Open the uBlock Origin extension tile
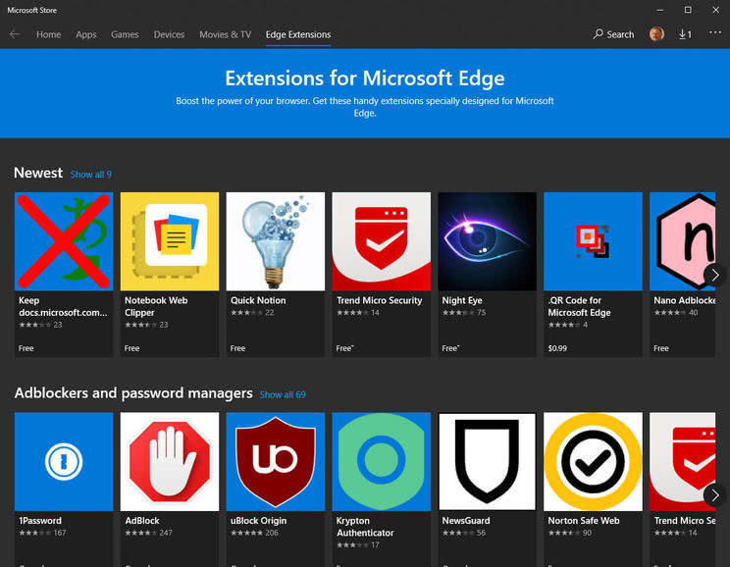Viewport: 730px width, 567px height. (275, 461)
